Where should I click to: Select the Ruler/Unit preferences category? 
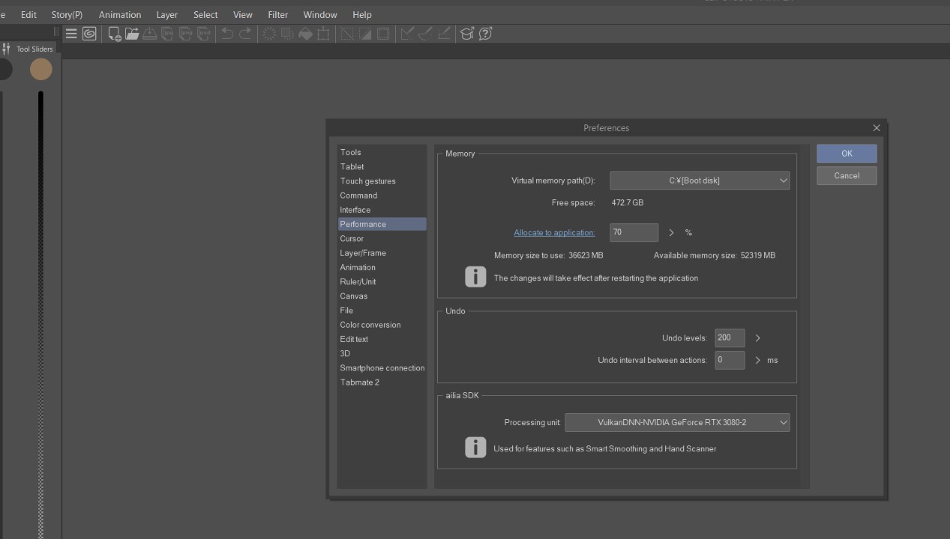tap(382, 281)
